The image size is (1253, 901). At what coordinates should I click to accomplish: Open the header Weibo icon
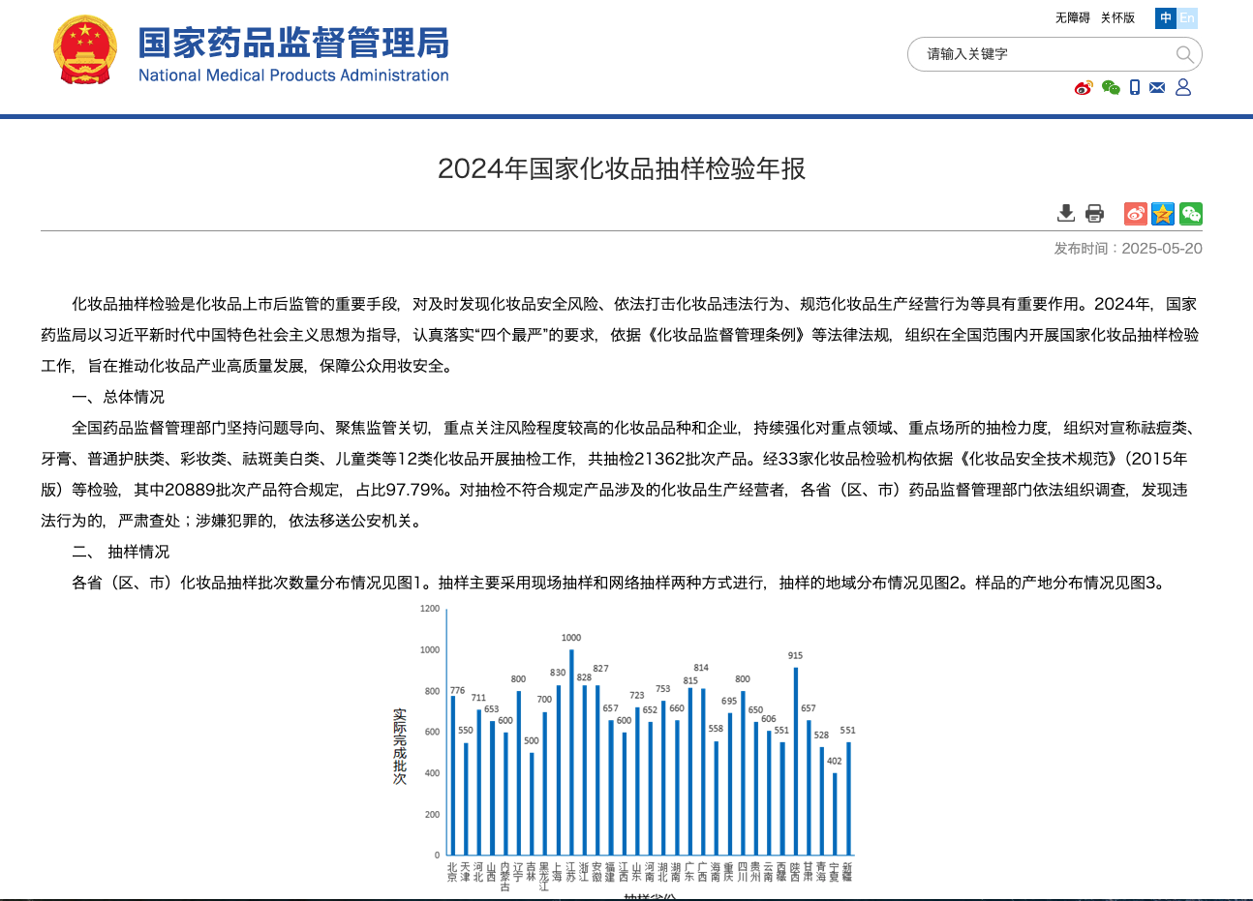tap(1084, 88)
